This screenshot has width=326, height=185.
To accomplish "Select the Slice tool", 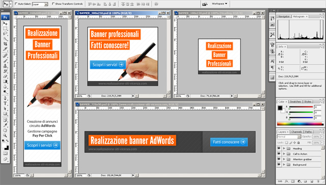I will click(5, 49).
